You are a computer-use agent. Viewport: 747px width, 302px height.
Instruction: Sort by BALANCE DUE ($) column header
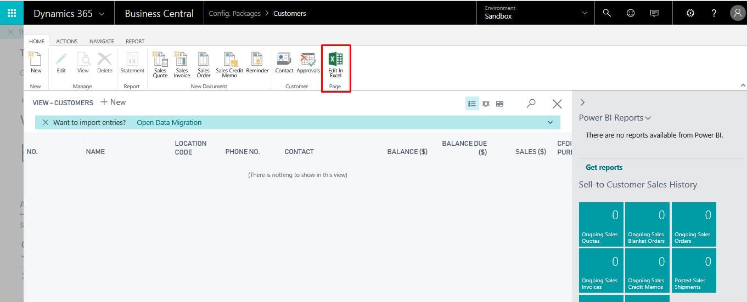point(464,147)
